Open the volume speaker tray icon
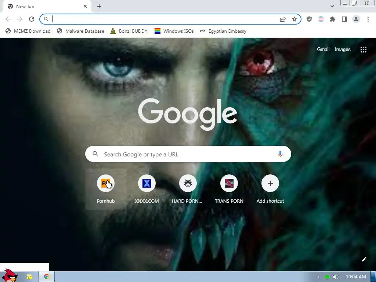The image size is (376, 282). pos(336,277)
